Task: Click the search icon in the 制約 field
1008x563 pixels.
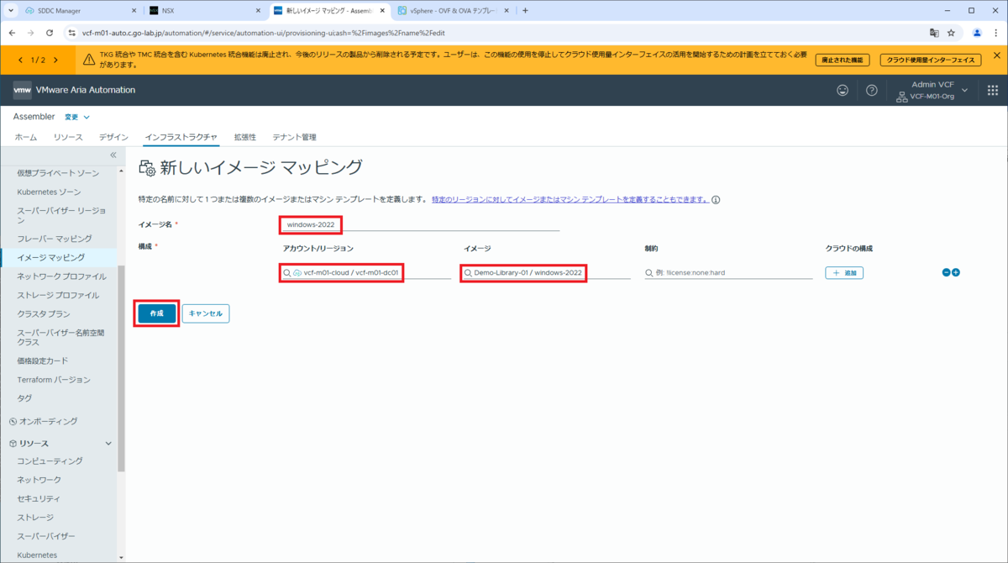Action: click(x=649, y=273)
